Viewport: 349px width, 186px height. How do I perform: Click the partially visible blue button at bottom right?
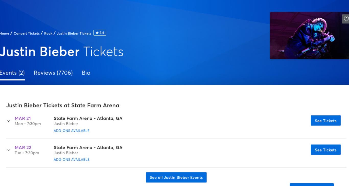pos(312,184)
